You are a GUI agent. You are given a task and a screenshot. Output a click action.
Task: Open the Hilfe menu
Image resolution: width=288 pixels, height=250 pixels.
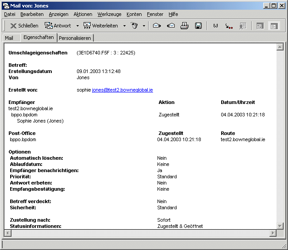pos(173,14)
